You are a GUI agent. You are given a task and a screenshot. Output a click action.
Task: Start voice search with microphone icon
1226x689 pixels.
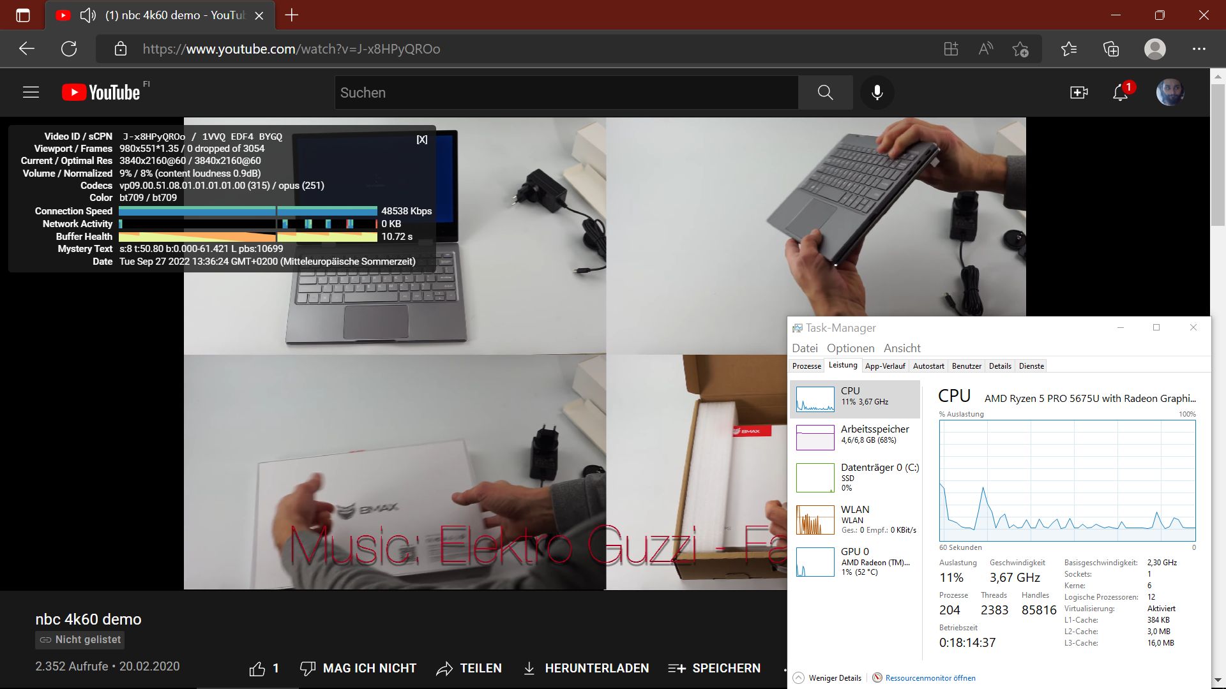point(877,93)
